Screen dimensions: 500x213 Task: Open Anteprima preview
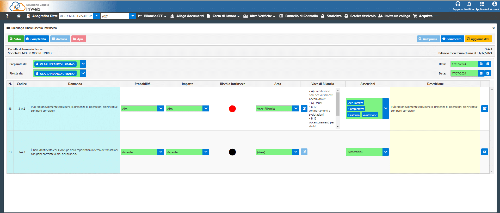point(428,39)
